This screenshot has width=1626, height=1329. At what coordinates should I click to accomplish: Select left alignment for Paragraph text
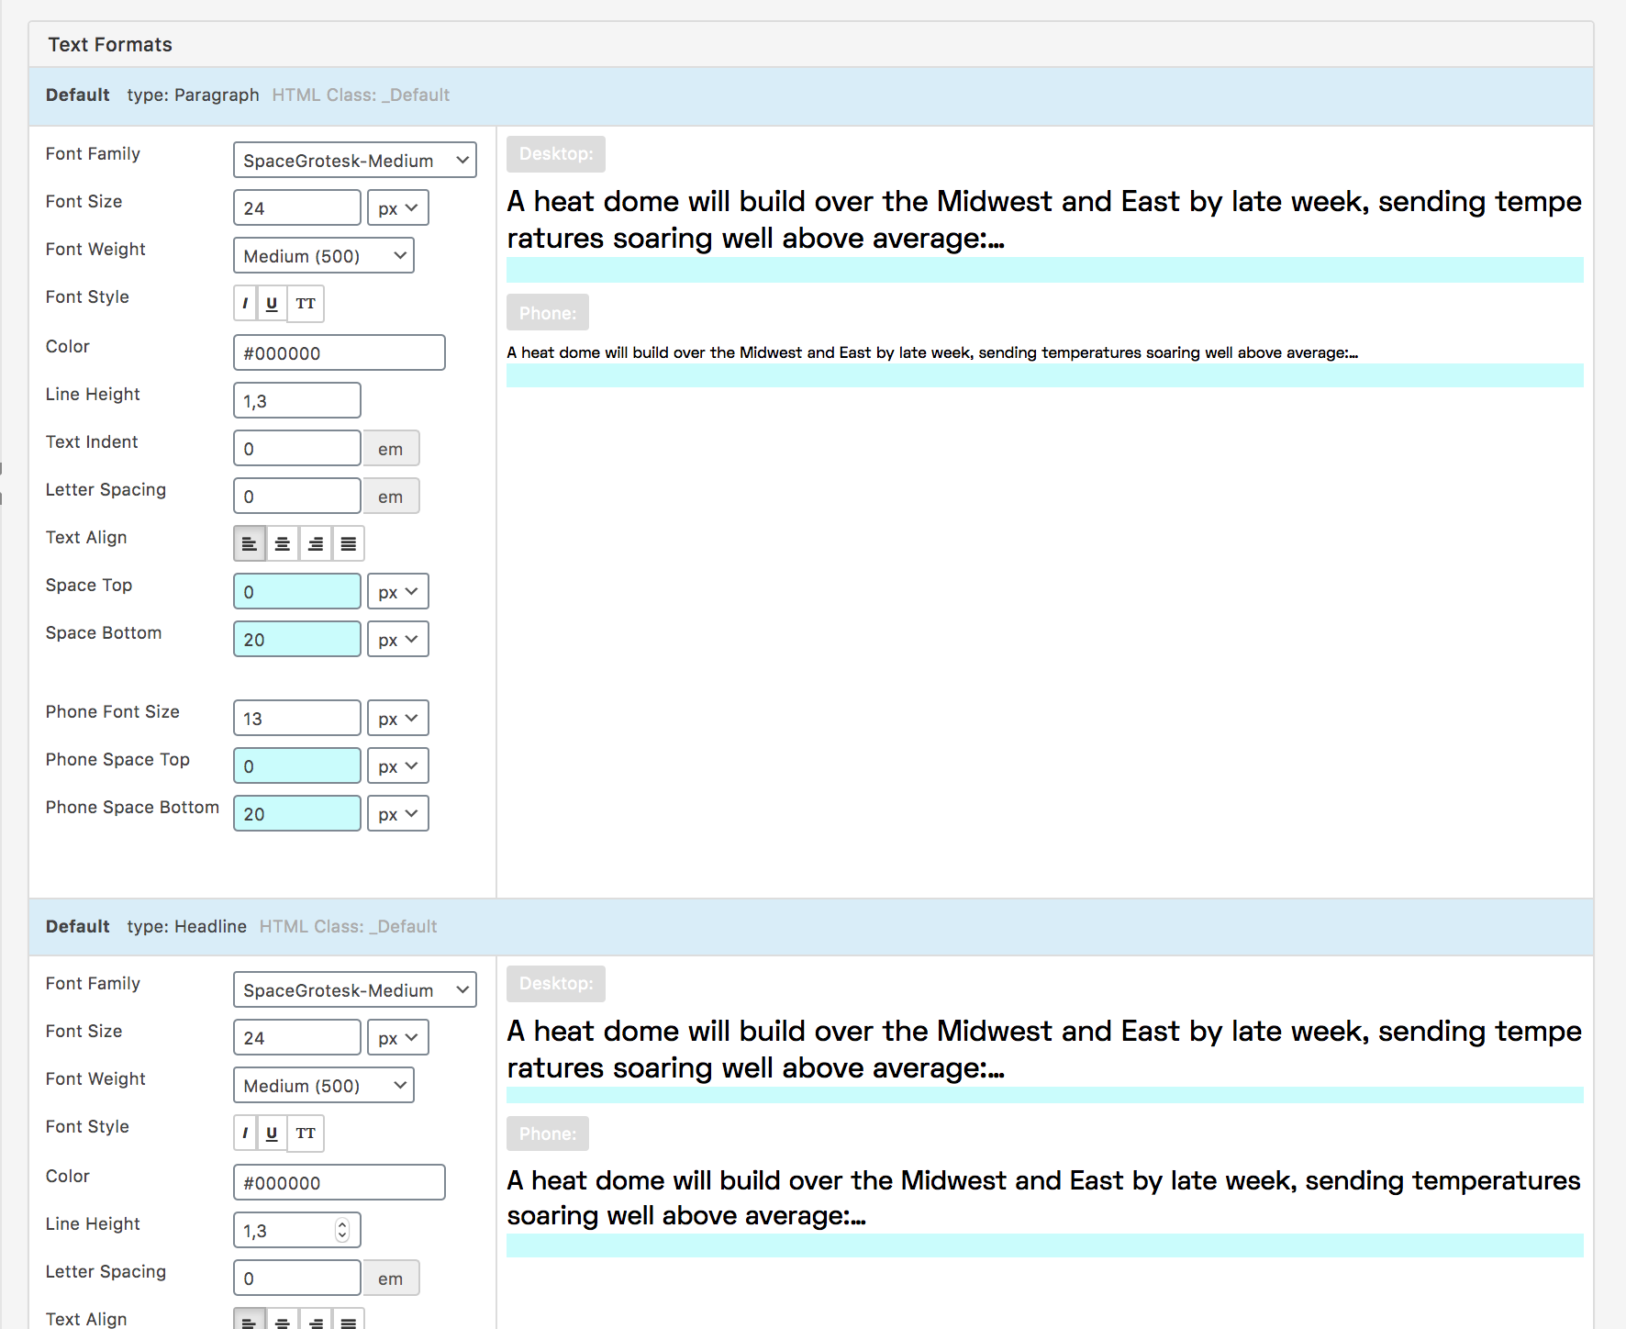click(x=250, y=543)
